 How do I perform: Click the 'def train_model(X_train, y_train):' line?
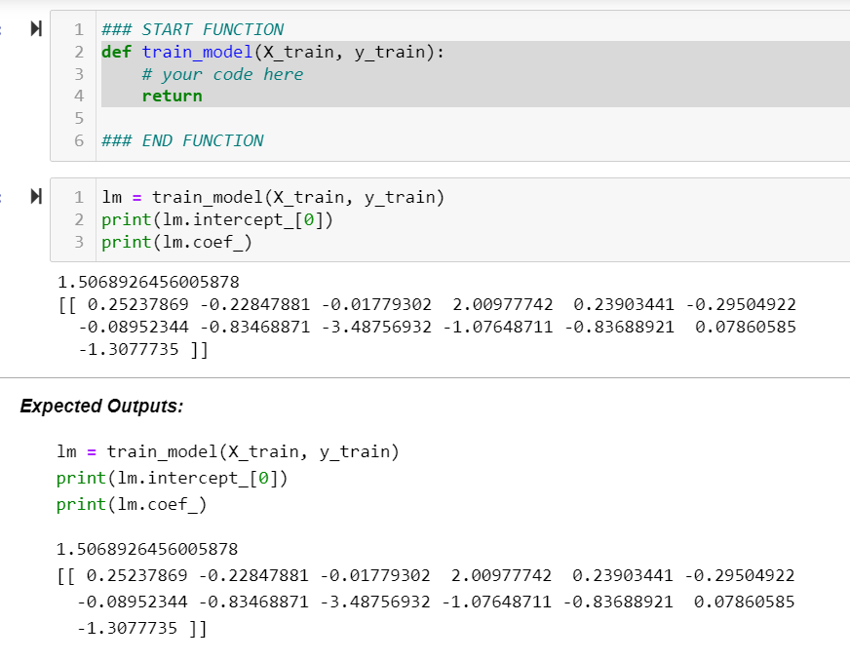[273, 52]
